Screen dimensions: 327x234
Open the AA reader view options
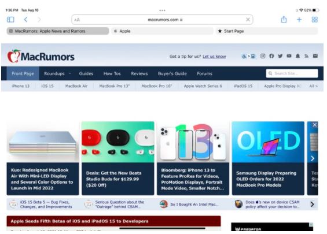tap(77, 20)
